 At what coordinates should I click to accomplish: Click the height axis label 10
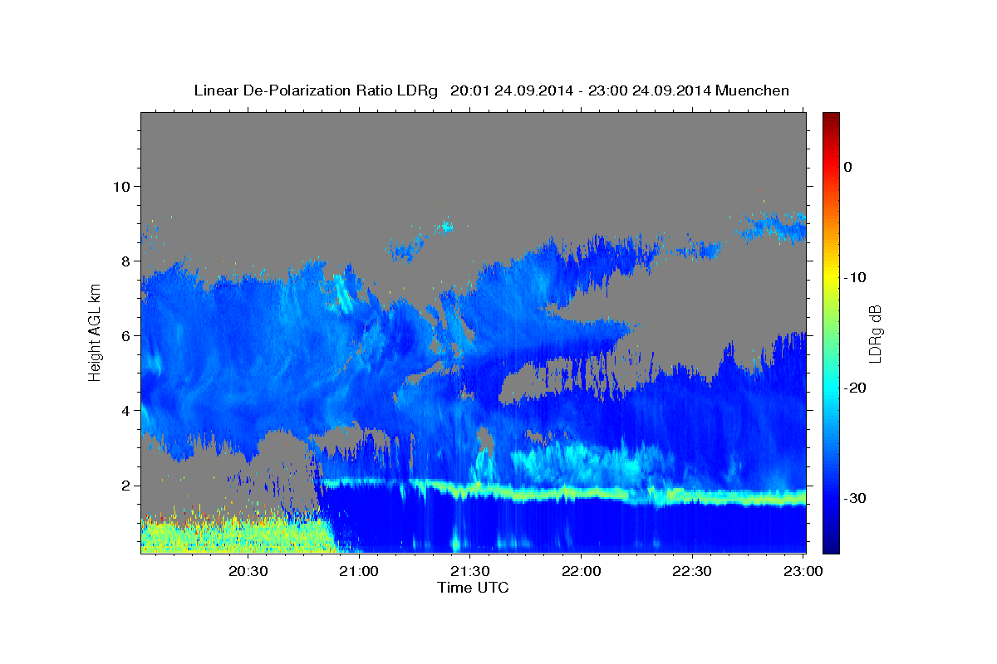click(122, 186)
